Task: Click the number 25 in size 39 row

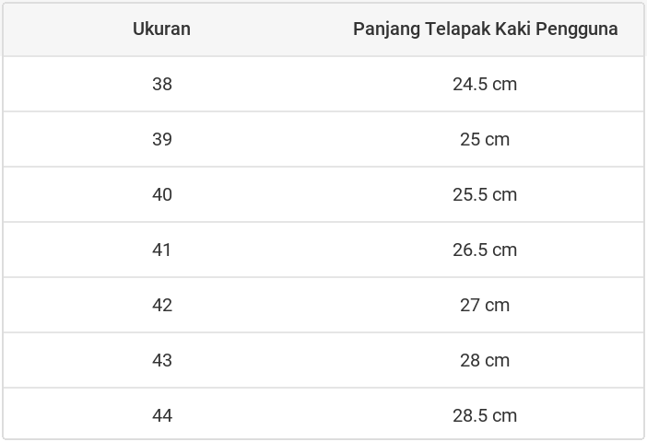Action: point(470,139)
